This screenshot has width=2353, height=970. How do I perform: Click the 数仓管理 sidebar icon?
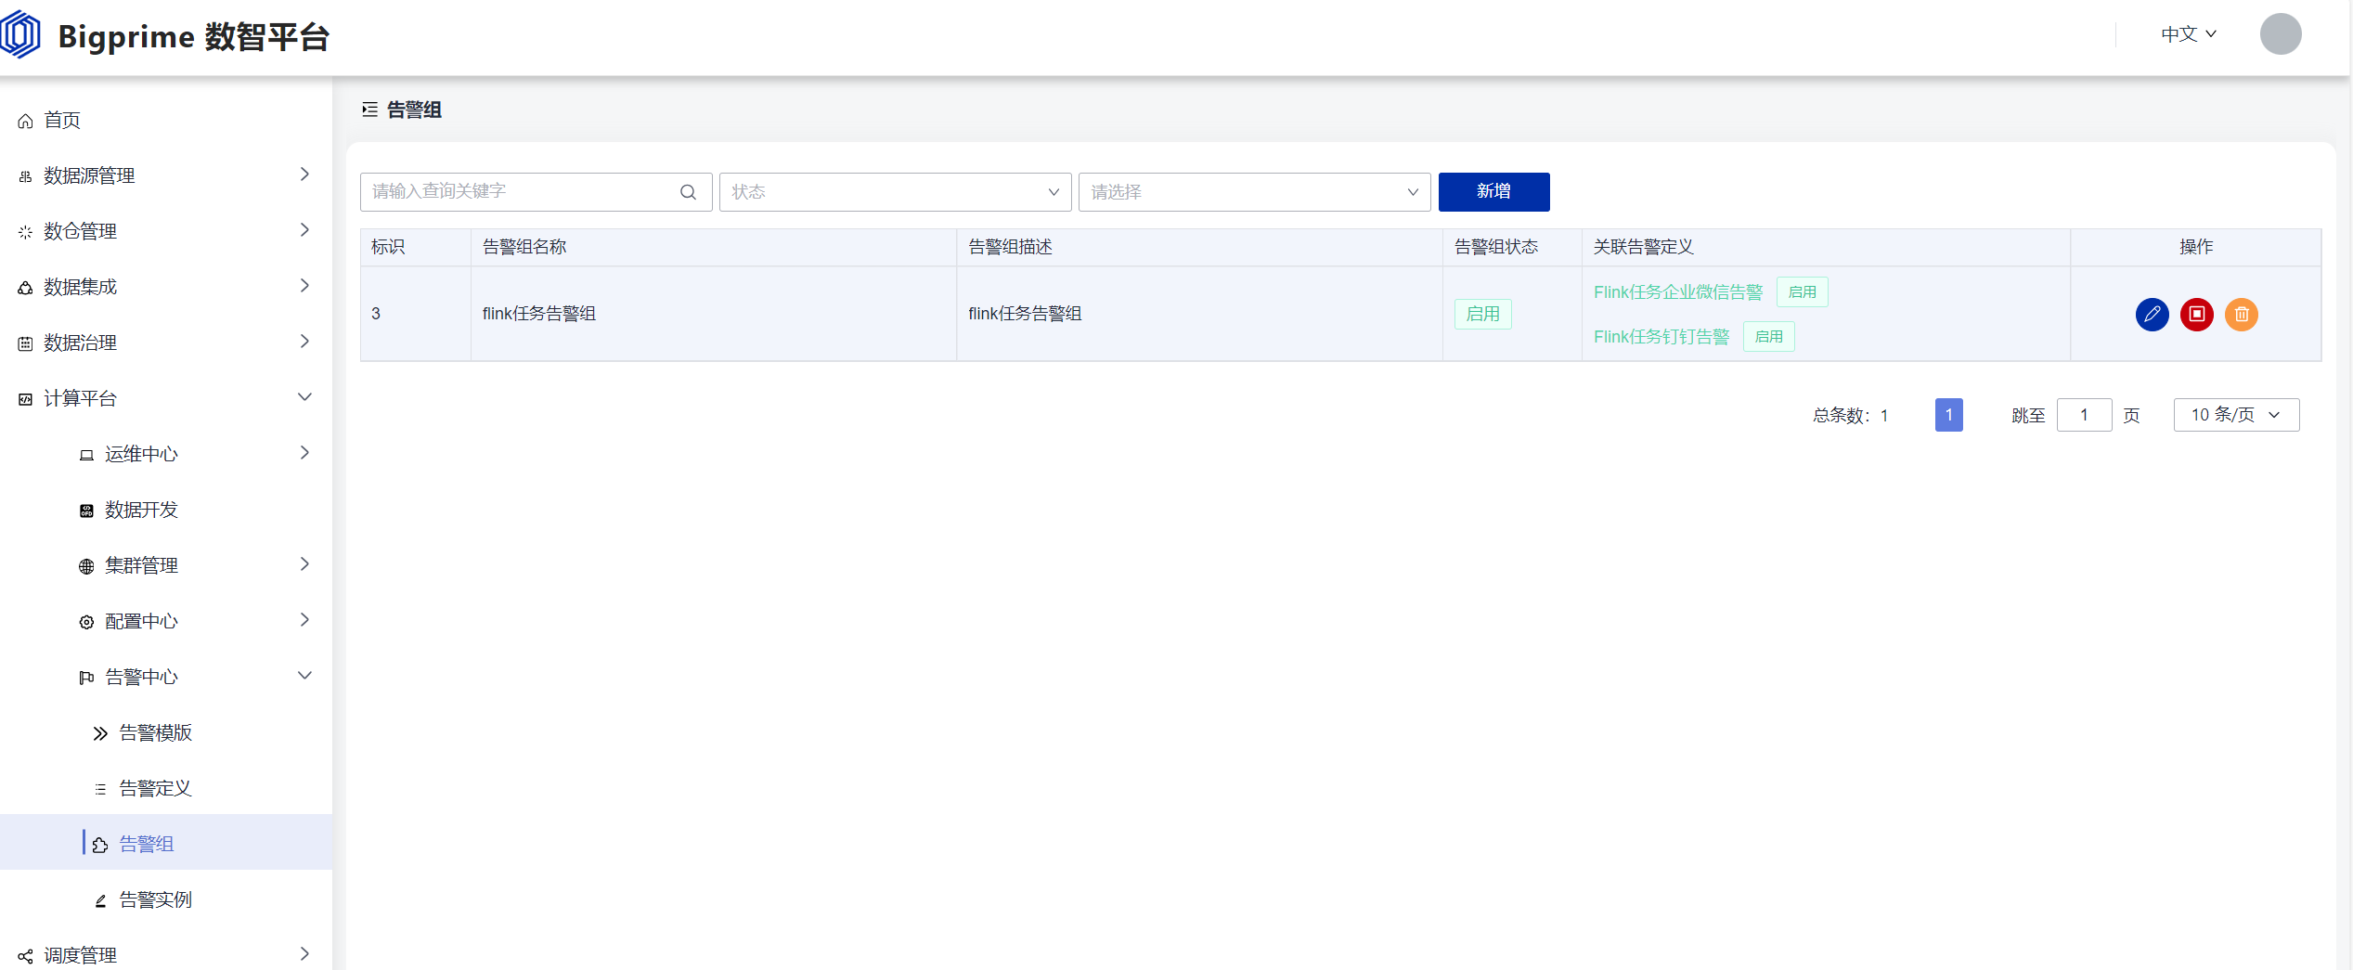pyautogui.click(x=25, y=232)
